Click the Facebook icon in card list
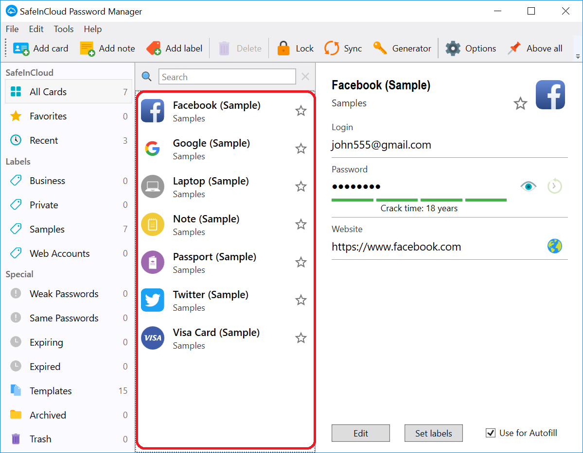583x453 pixels. point(153,111)
